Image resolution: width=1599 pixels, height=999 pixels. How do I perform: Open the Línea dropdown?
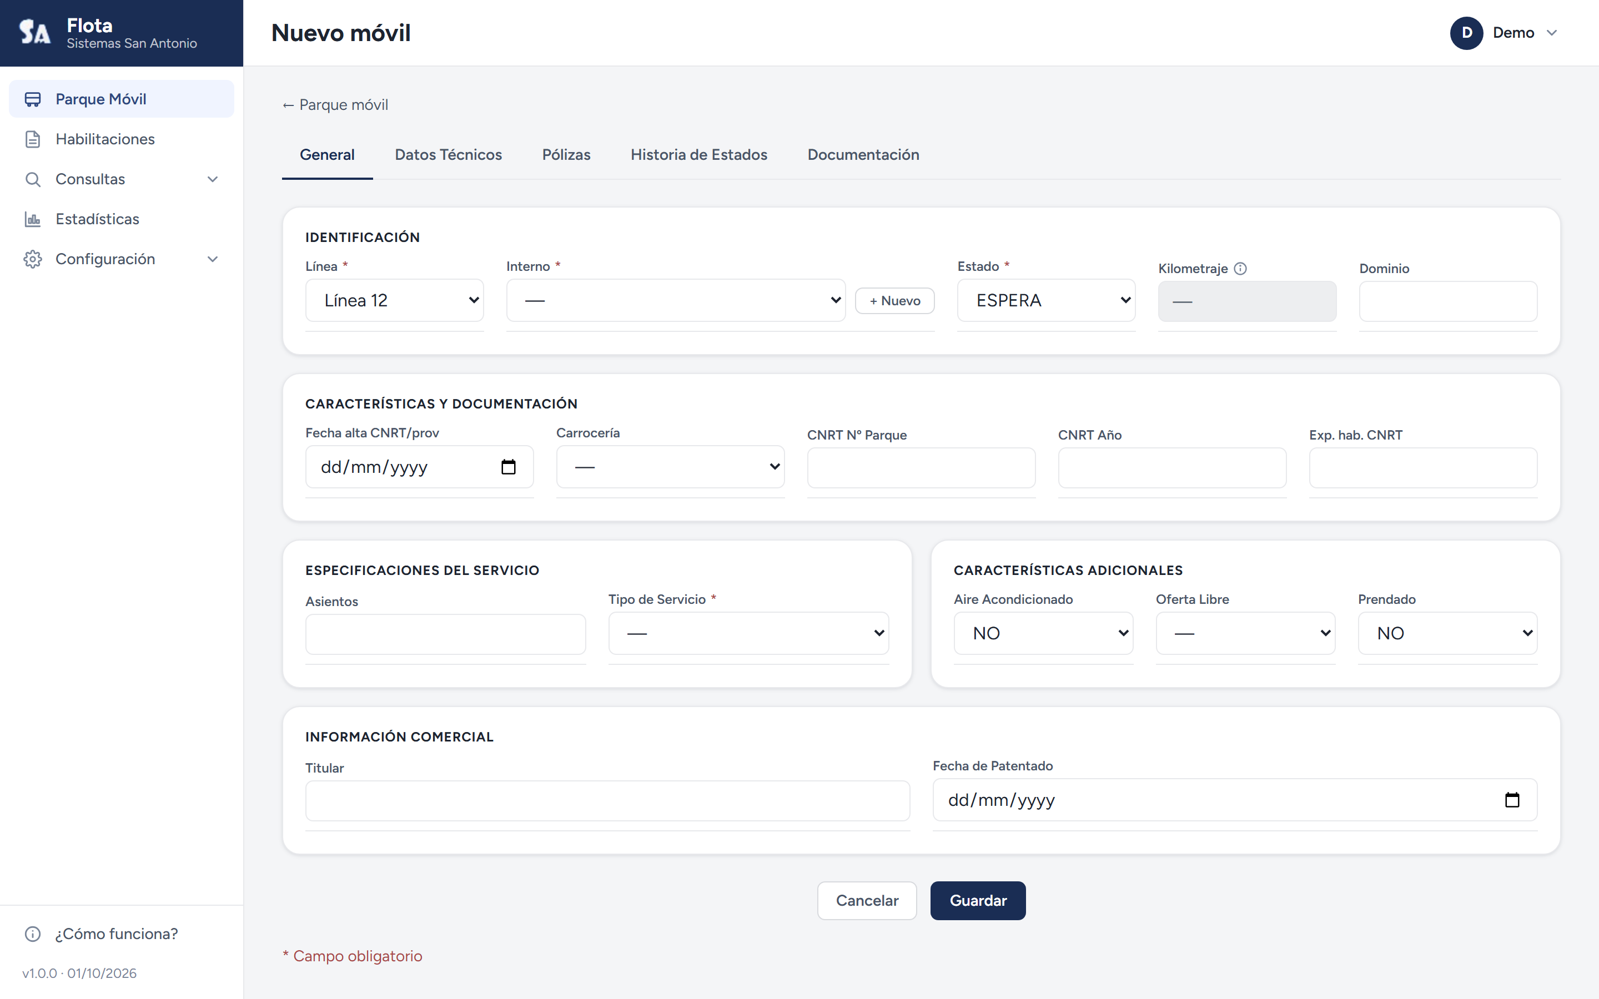pyautogui.click(x=394, y=301)
